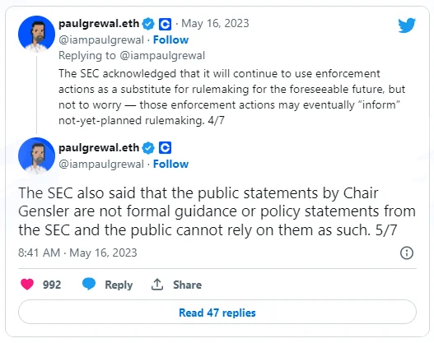Follow @iampaulgrewal from the parent tweet

tap(170, 39)
